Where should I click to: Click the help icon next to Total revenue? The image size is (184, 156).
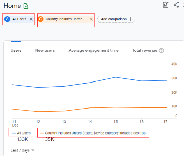click(x=162, y=51)
